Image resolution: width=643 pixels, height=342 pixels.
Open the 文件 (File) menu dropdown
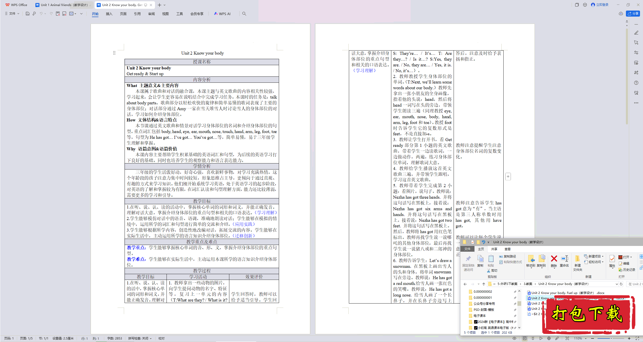coord(12,14)
